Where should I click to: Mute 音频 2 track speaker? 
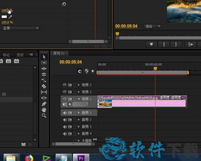click(x=65, y=120)
